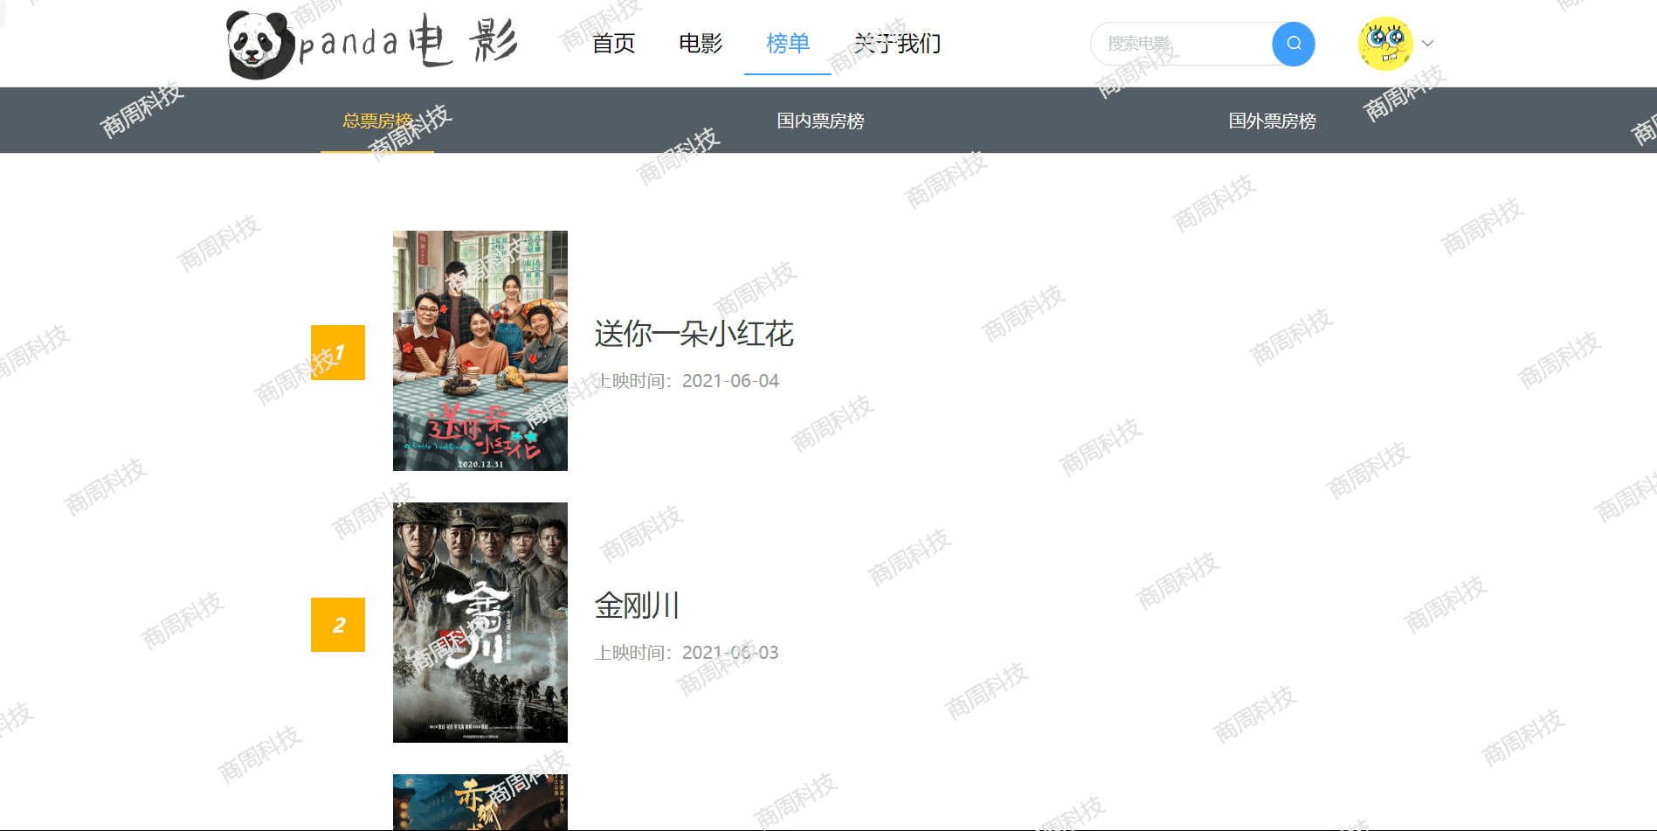
Task: Click the rank 2 yellow badge
Action: [x=338, y=625]
